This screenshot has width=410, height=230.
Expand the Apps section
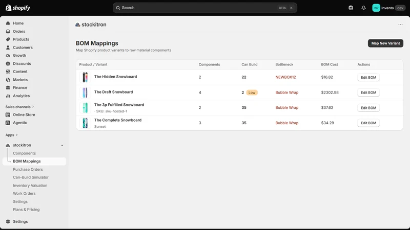tap(11, 135)
